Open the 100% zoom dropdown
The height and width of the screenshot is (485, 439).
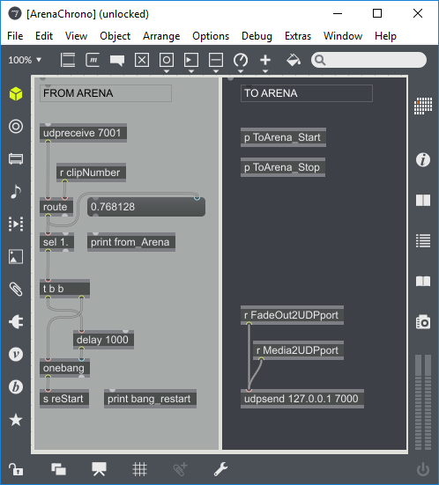[25, 60]
